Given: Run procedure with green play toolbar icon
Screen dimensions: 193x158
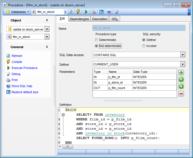Looking at the screenshot, I should tap(86, 12).
